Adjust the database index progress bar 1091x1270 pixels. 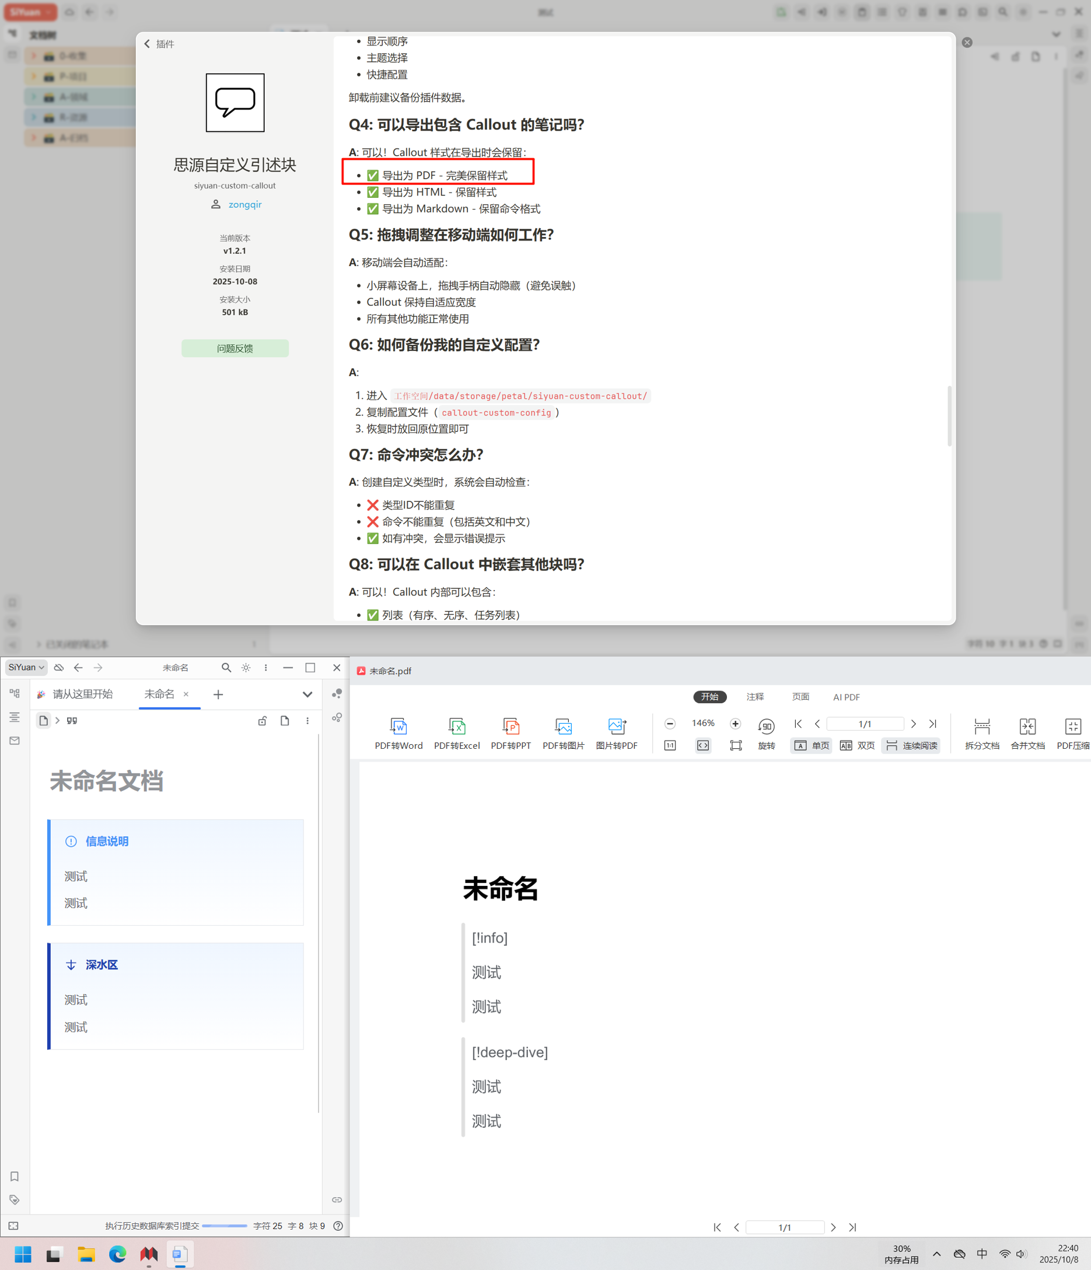225,1226
